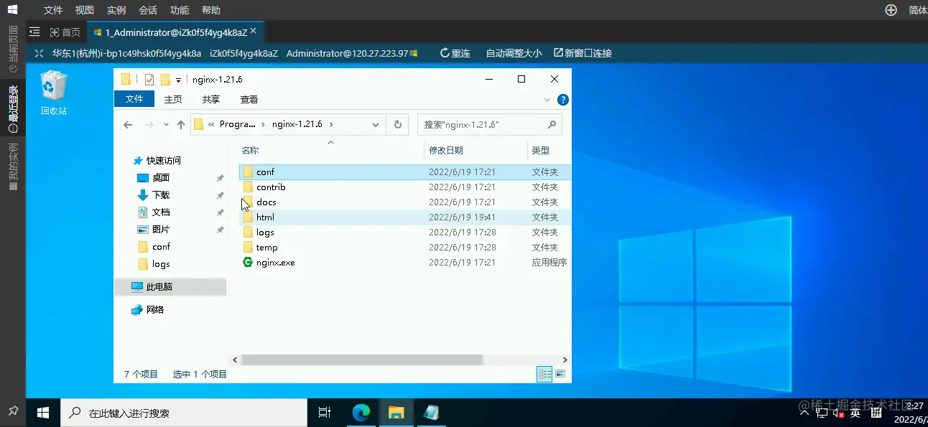Open the recent locations dropdown
This screenshot has width=928, height=427.
pyautogui.click(x=166, y=125)
